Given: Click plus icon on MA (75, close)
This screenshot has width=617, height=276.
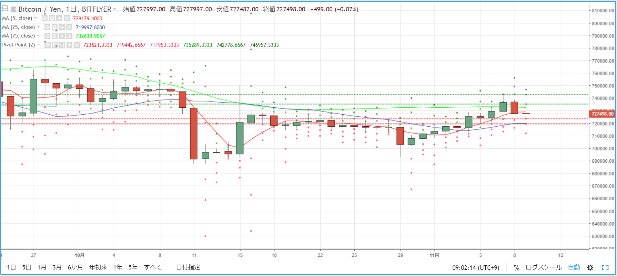Looking at the screenshot, I should (62, 36).
